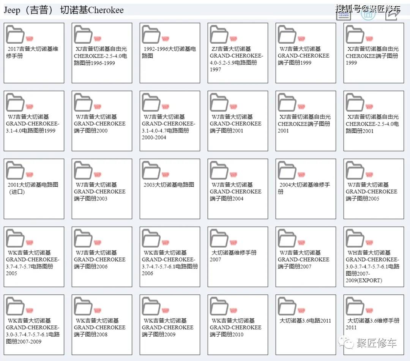The height and width of the screenshot is (361, 410).
Task: Open the 大切诺基3.6维修手册2011 folder icon
Action: pyautogui.click(x=355, y=306)
